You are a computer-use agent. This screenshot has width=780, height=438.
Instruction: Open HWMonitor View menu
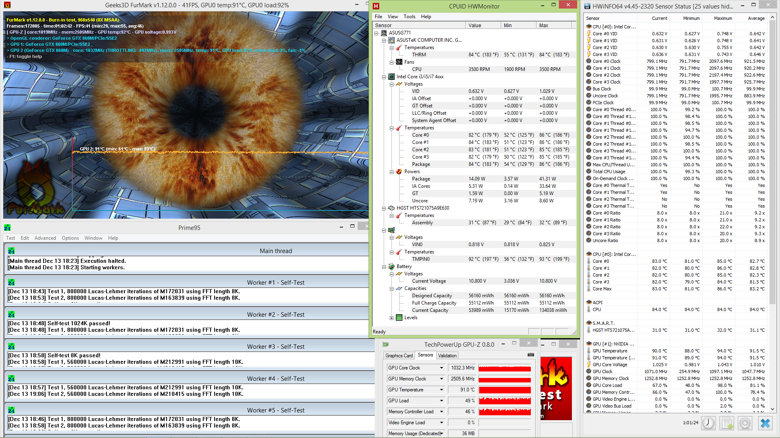393,17
